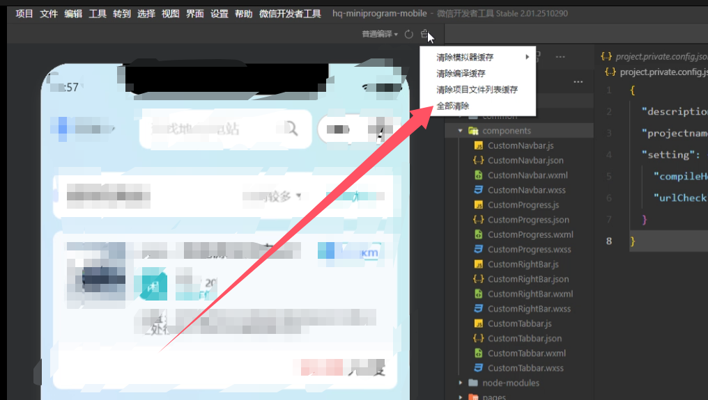Click project.private.config.json breadcrumb path
This screenshot has height=400, width=708.
point(656,72)
